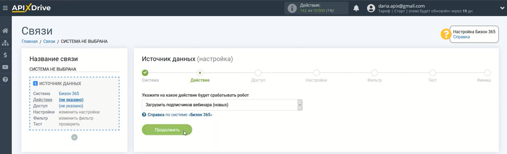Go to Главная breadcrumb

pos(29,41)
